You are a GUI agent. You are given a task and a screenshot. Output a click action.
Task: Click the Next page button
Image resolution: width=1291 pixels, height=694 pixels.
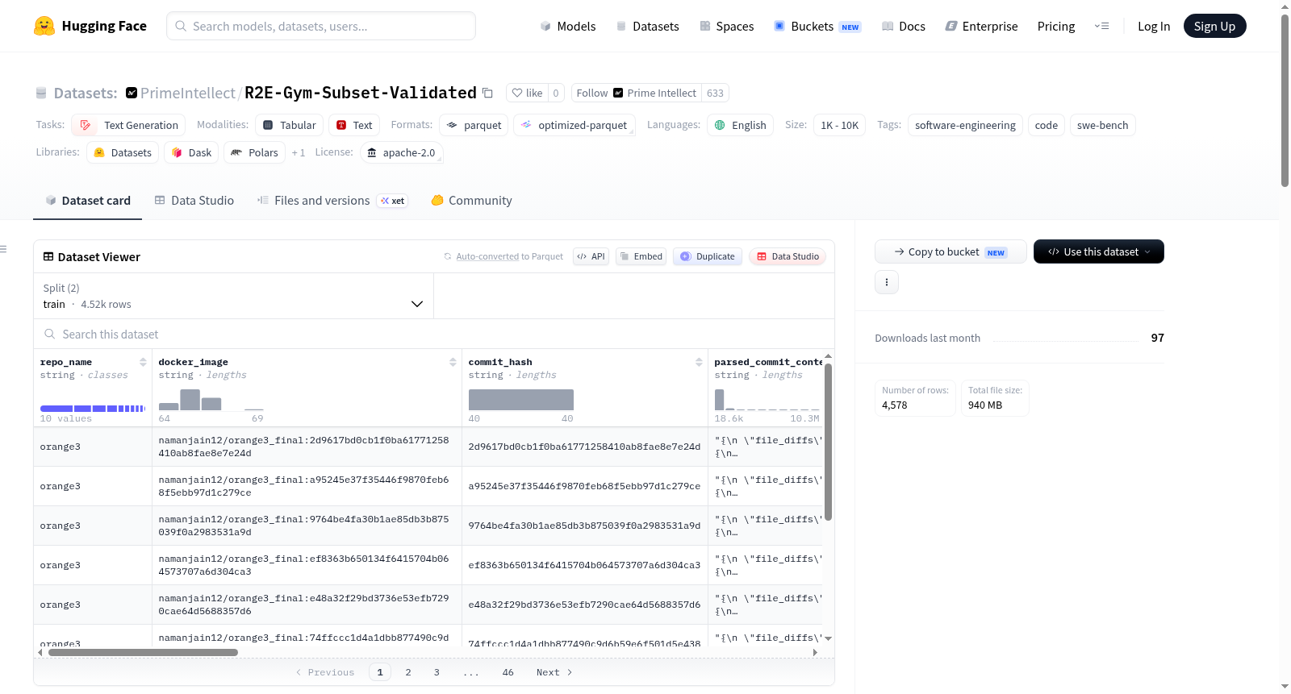coord(554,672)
